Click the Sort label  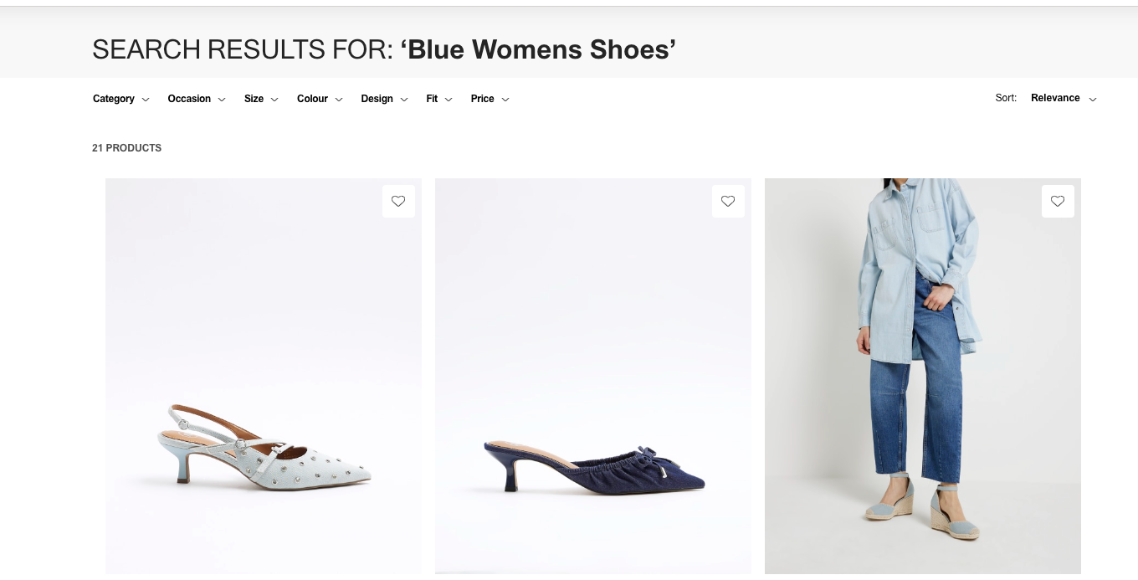[1005, 98]
